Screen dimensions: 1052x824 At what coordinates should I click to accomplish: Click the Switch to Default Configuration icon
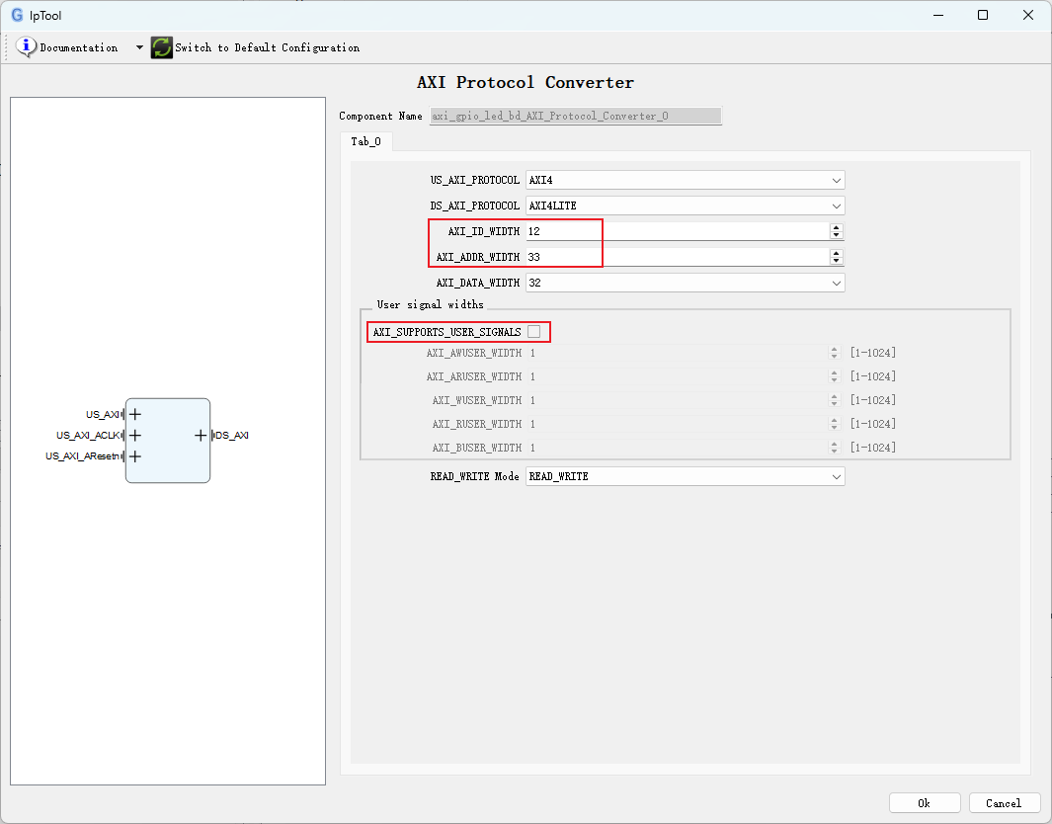point(161,47)
